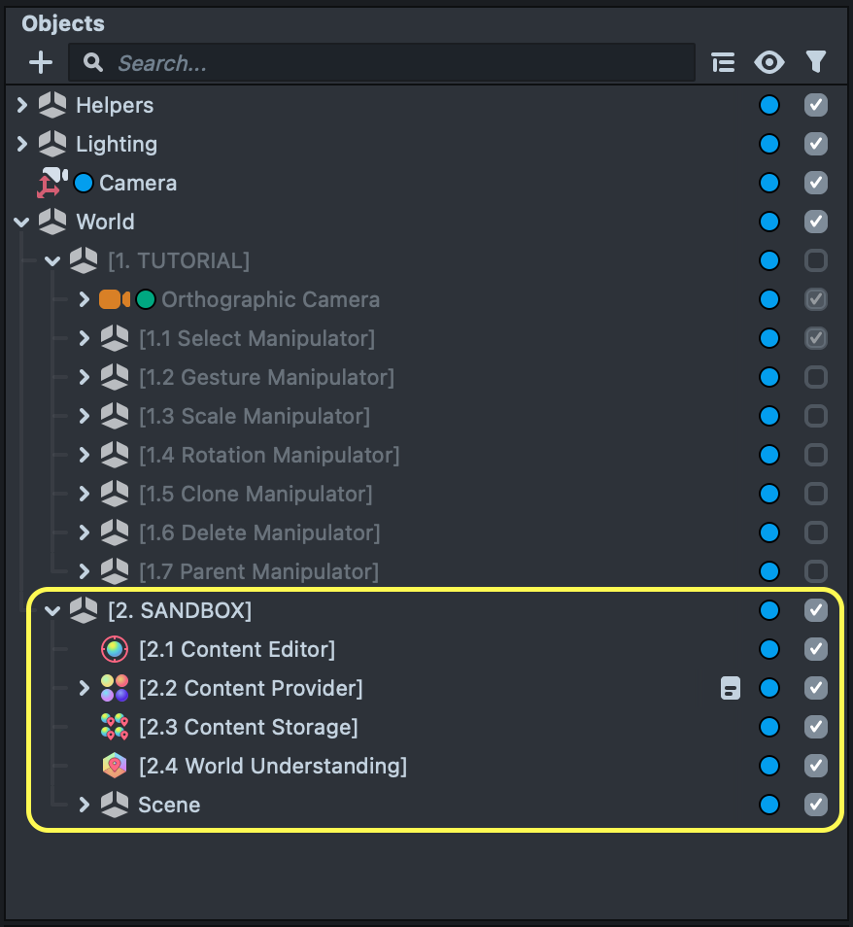Image resolution: width=853 pixels, height=927 pixels.
Task: Click the Content Provider colored dots icon
Action: 115,688
